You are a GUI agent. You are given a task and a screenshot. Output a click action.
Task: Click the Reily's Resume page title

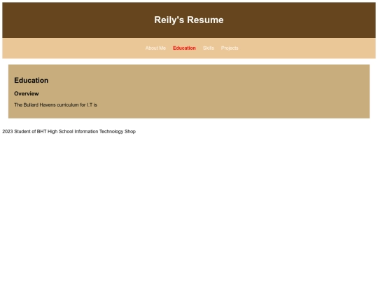click(x=189, y=20)
